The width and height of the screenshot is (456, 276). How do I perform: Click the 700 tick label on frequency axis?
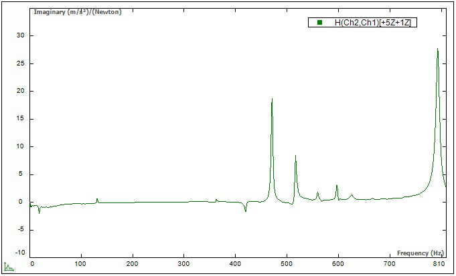(x=388, y=265)
